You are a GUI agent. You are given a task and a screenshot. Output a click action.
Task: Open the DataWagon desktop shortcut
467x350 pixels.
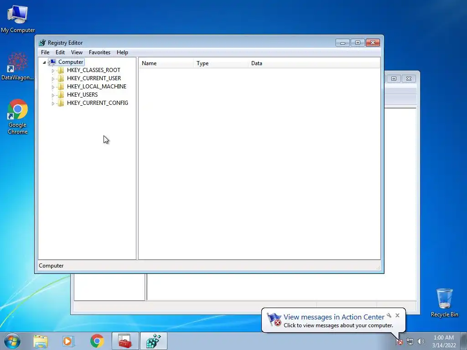pyautogui.click(x=17, y=66)
